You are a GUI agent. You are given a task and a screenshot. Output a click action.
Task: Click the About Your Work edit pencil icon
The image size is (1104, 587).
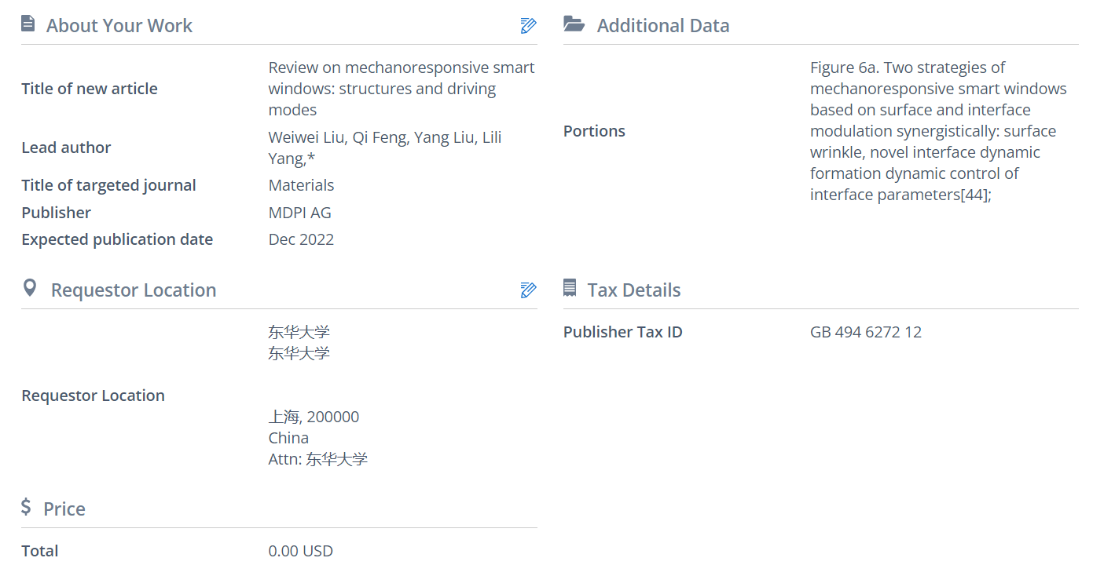click(528, 25)
